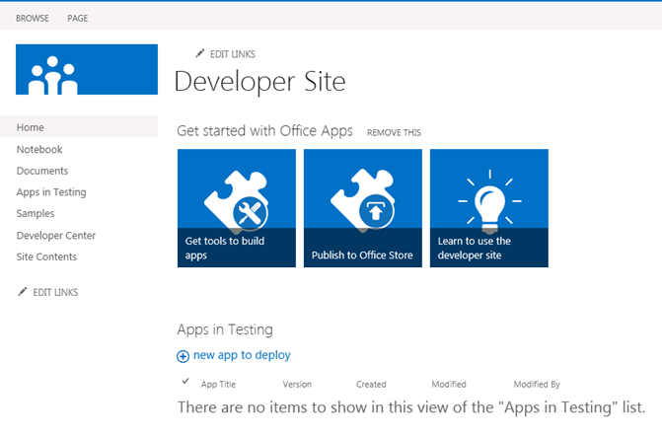Click the Developer Site title
The width and height of the screenshot is (662, 437).
tap(260, 81)
